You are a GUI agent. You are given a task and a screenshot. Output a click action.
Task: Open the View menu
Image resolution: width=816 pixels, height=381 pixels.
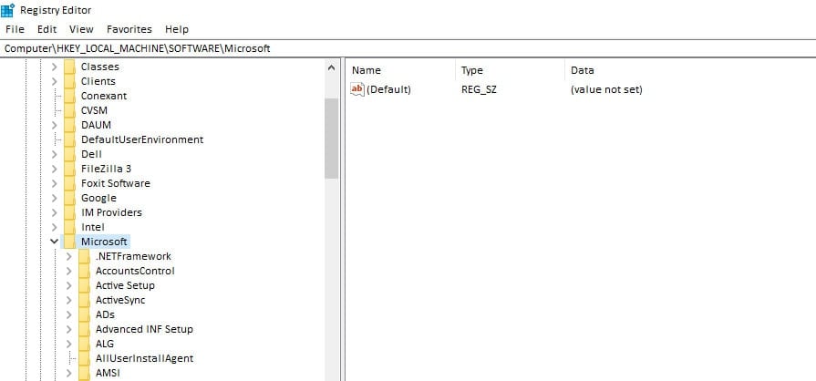(x=81, y=29)
